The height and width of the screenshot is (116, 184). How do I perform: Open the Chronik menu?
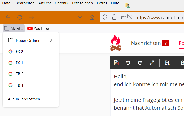[62, 3]
